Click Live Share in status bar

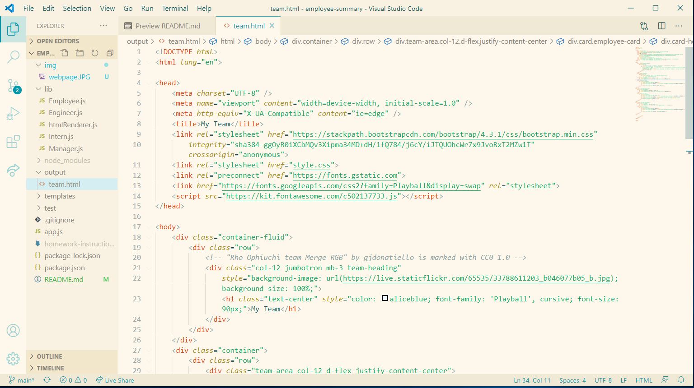(x=115, y=380)
